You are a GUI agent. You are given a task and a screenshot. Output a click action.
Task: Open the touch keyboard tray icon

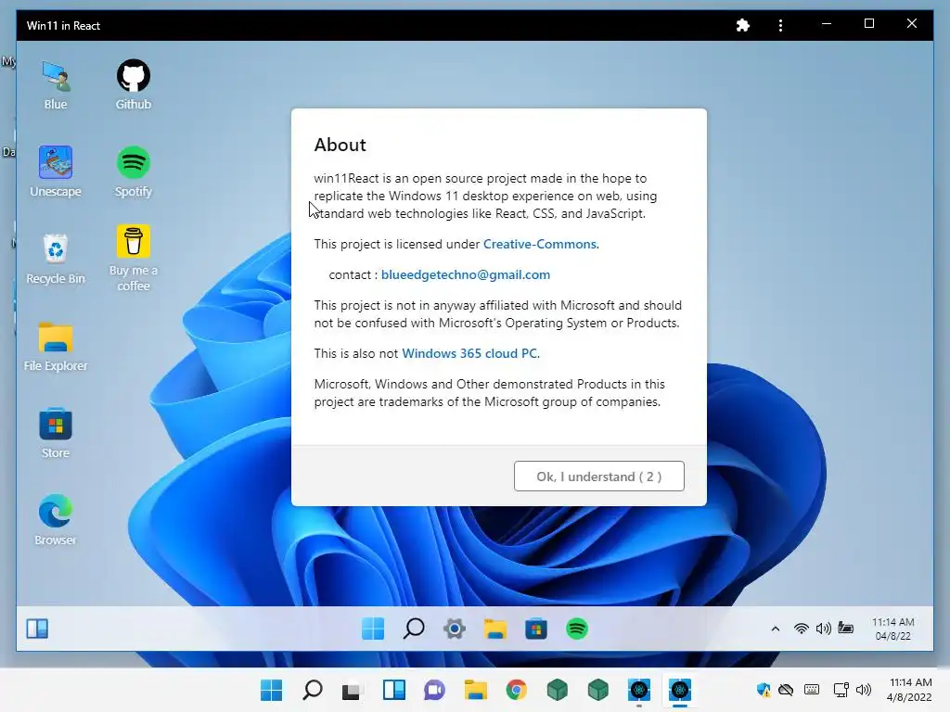811,690
